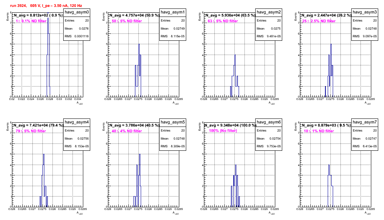Click the A_LED x-axis title of havg_asym4

point(80,213)
